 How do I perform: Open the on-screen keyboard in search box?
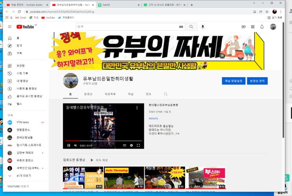181,27
